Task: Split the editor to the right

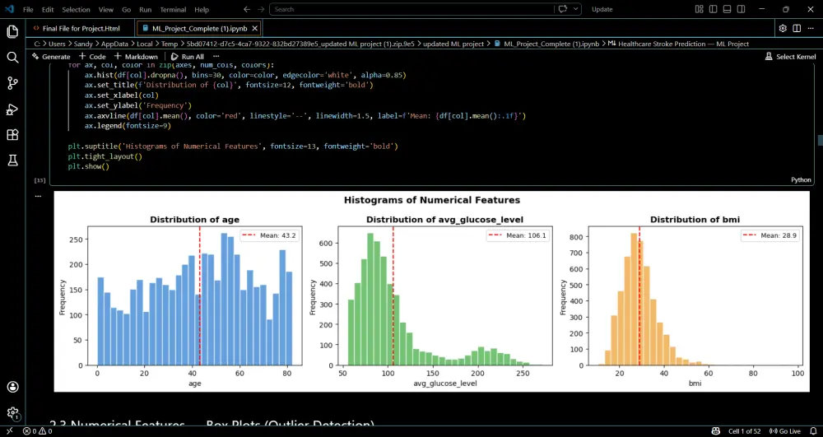Action: (797, 28)
